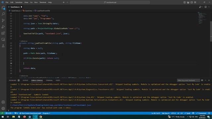
Task: Click the Run Godot (JsonSaveLoad) debug status item
Action: point(30,113)
